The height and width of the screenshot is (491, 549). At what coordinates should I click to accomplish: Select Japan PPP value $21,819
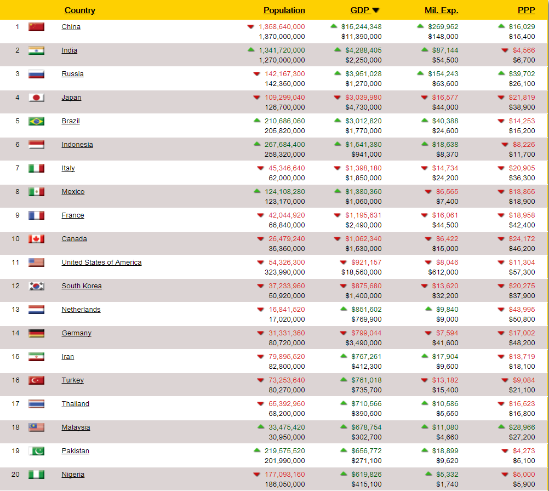tap(522, 98)
